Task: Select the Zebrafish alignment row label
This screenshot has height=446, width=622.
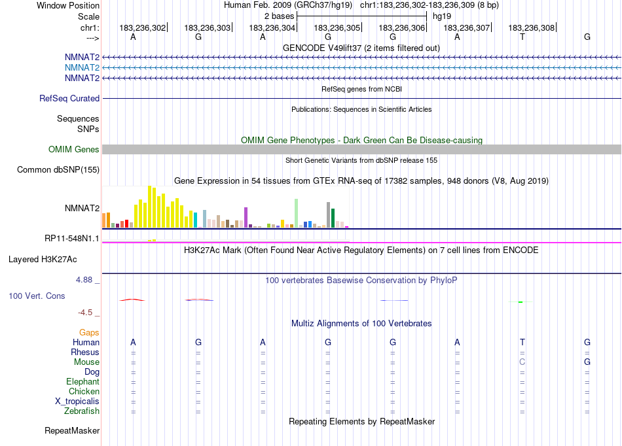Action: point(82,411)
